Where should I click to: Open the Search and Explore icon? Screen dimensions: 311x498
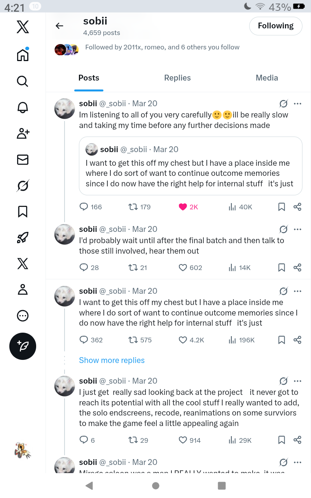pyautogui.click(x=23, y=81)
